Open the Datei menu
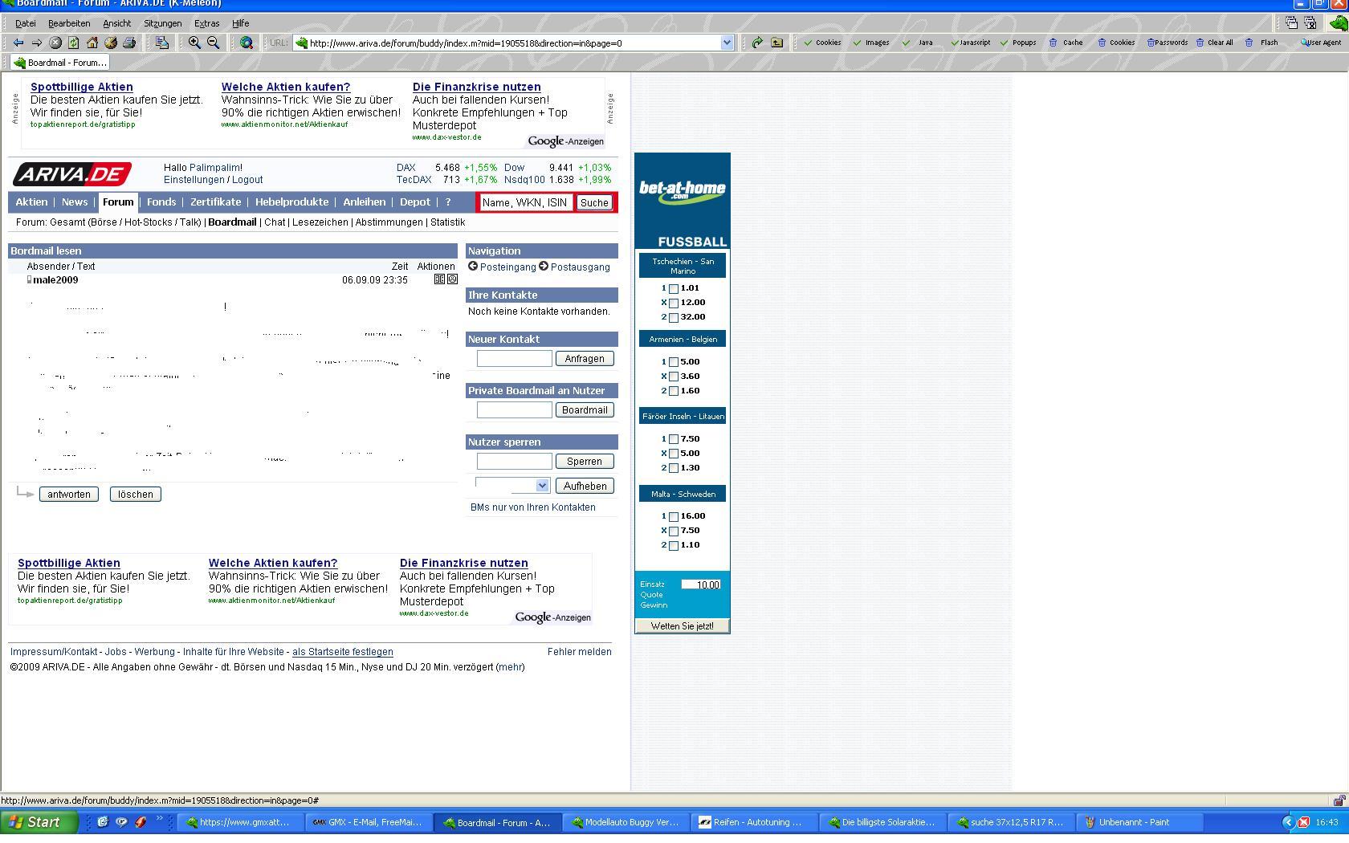Viewport: 1349px width, 843px height. click(26, 23)
